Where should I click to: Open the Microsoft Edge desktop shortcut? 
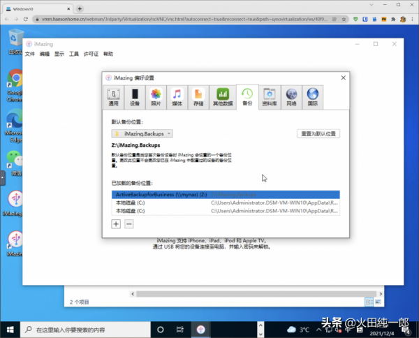tap(14, 126)
